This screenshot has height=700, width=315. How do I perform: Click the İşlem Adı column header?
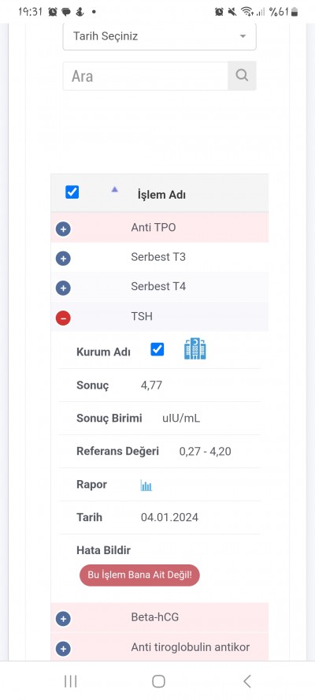161,195
